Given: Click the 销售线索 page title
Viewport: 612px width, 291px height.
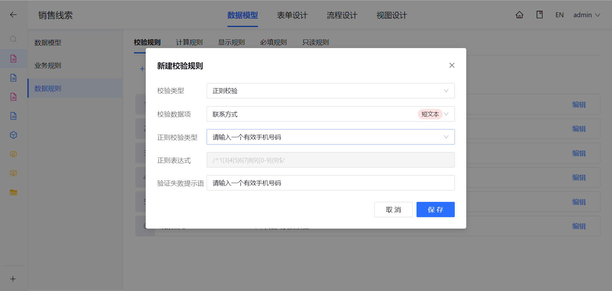Looking at the screenshot, I should pos(55,15).
